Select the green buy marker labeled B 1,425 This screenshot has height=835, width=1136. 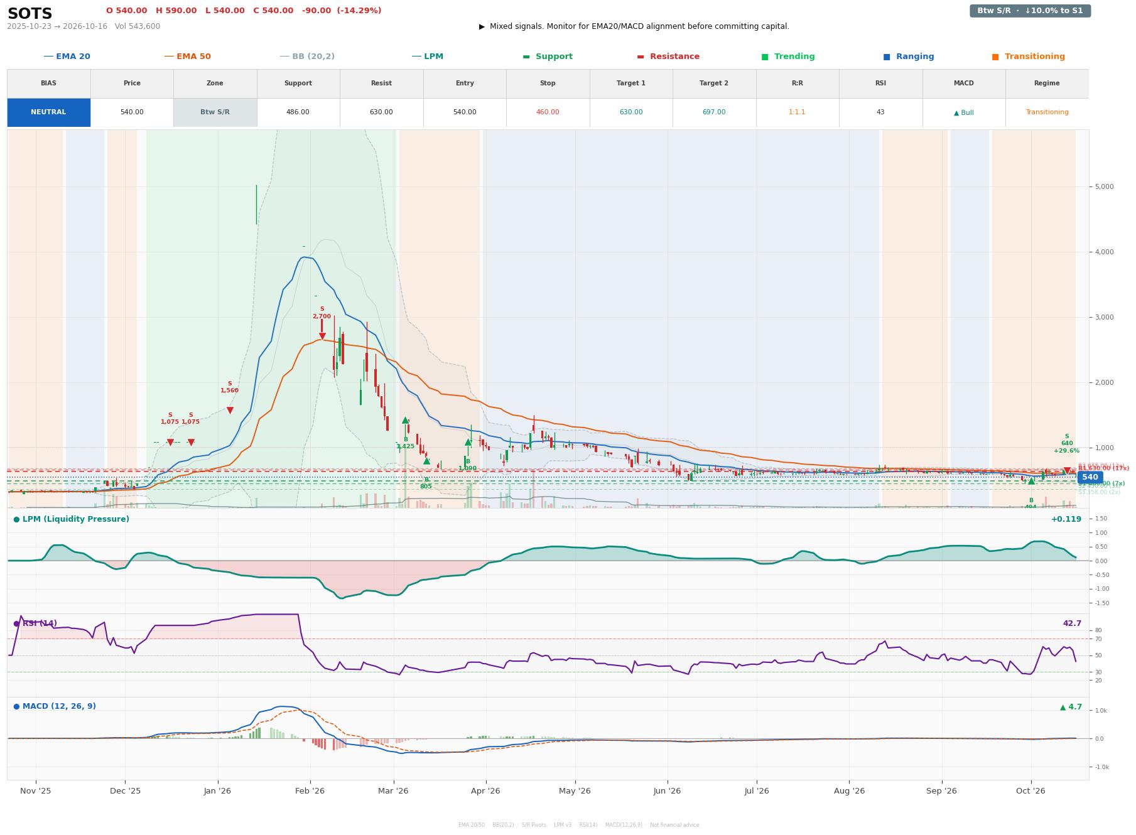(405, 420)
